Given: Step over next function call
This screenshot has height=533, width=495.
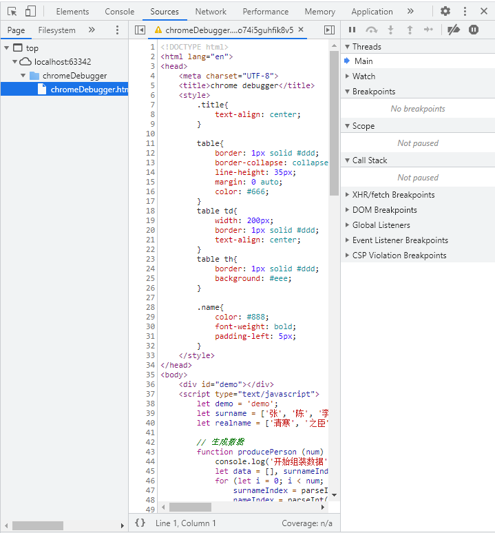Looking at the screenshot, I should [x=371, y=30].
